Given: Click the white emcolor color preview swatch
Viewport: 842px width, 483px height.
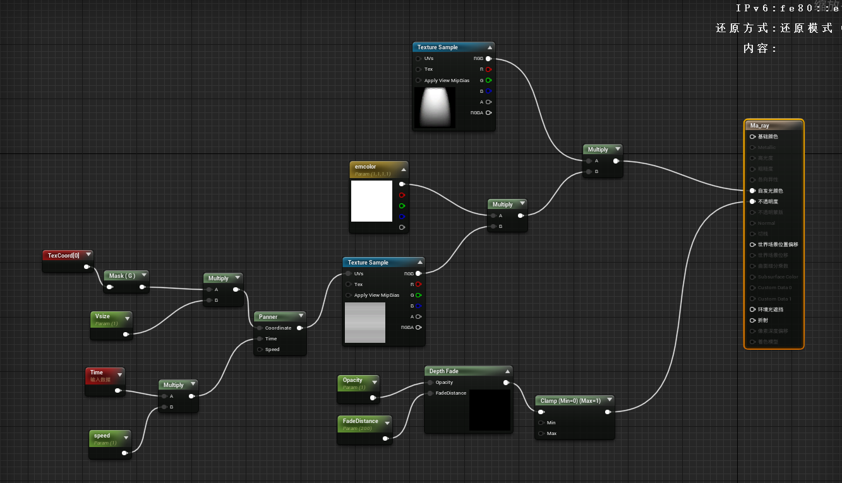Looking at the screenshot, I should (x=372, y=201).
